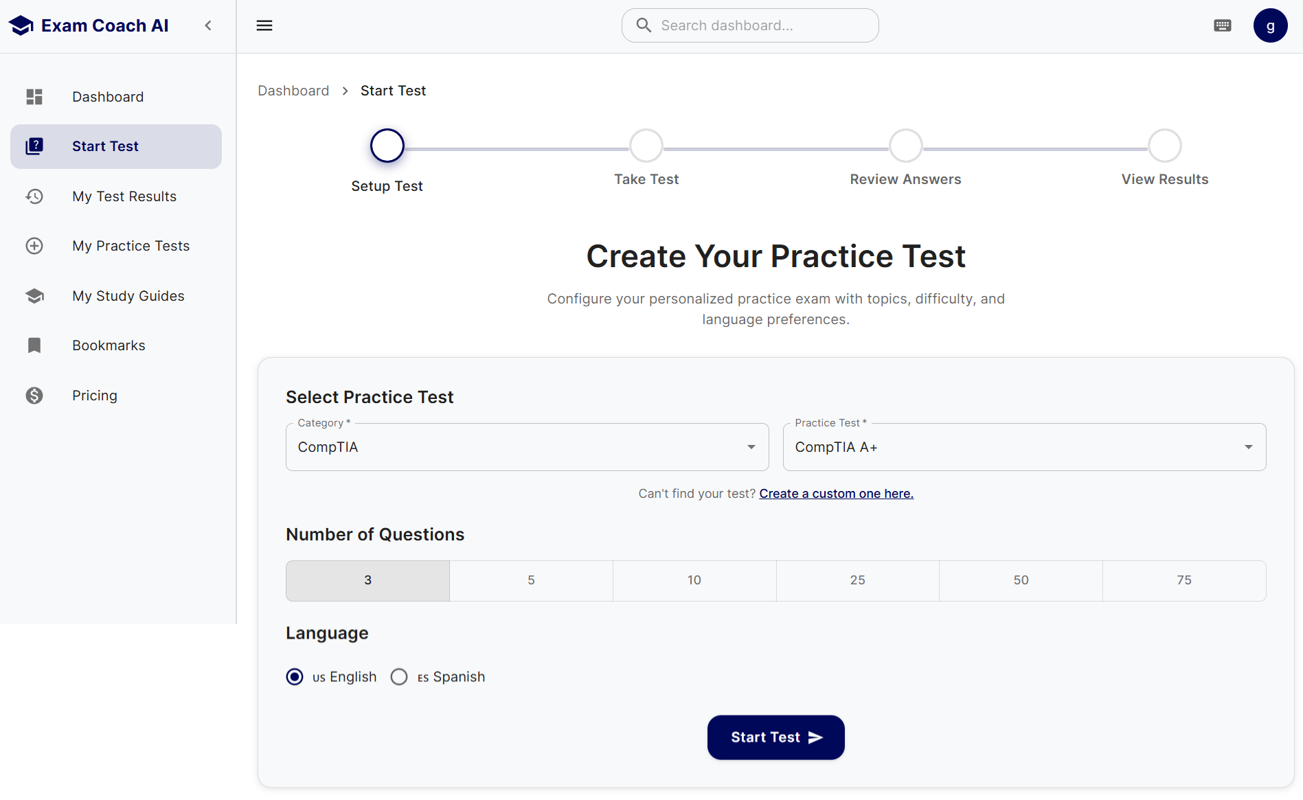Open My Study Guides sidebar item
Image resolution: width=1303 pixels, height=800 pixels.
point(116,296)
